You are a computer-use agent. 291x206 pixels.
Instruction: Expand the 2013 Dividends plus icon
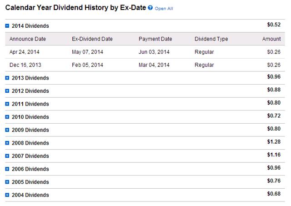tap(7, 78)
